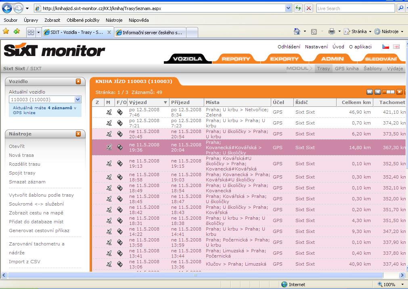Click the Nastavení link
The height and width of the screenshot is (289, 408).
point(316,47)
